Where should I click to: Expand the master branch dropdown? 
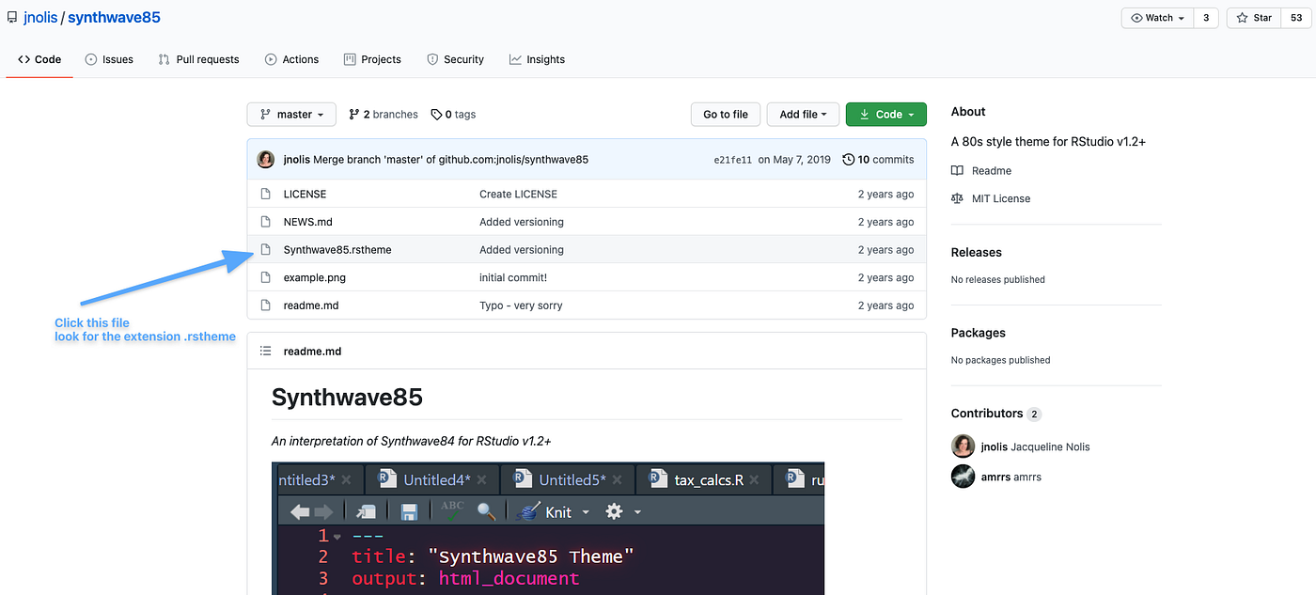pyautogui.click(x=290, y=115)
